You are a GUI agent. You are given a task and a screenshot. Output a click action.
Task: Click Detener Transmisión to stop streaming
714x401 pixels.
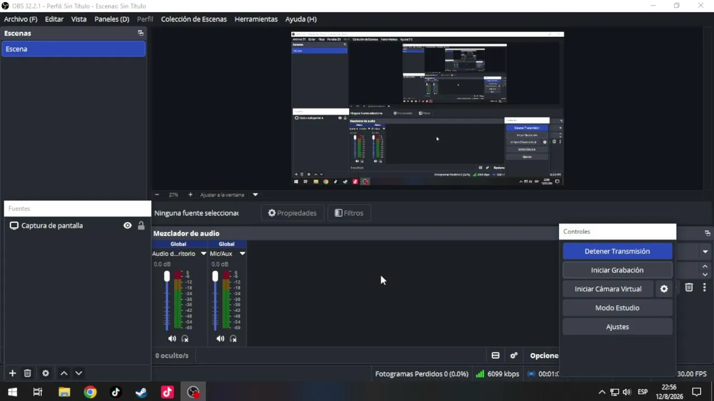click(617, 251)
